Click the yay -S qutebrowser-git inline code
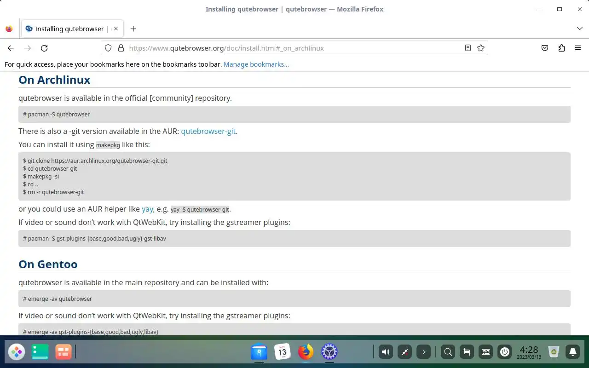The width and height of the screenshot is (589, 368). [200, 209]
